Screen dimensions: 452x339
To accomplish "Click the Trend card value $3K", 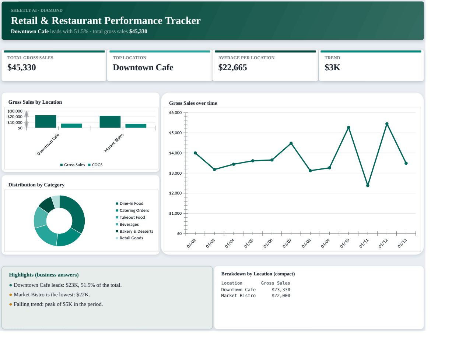I will (332, 68).
